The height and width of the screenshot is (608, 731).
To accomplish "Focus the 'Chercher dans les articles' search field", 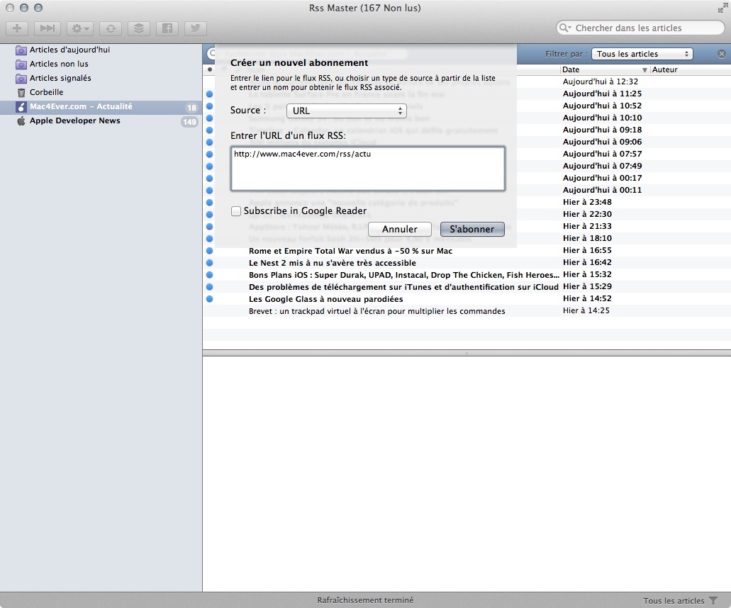I will pyautogui.click(x=640, y=28).
